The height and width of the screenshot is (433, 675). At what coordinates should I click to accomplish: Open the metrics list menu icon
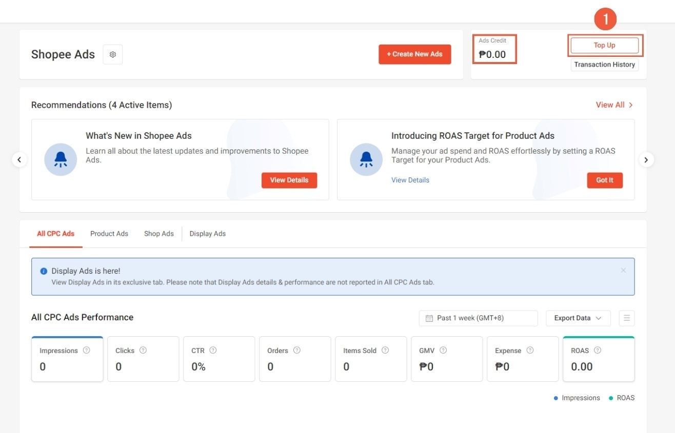627,318
